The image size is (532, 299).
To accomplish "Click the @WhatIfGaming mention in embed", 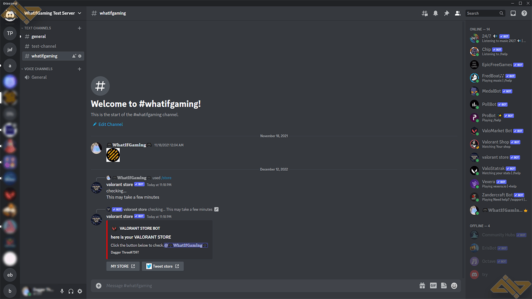I will point(186,245).
